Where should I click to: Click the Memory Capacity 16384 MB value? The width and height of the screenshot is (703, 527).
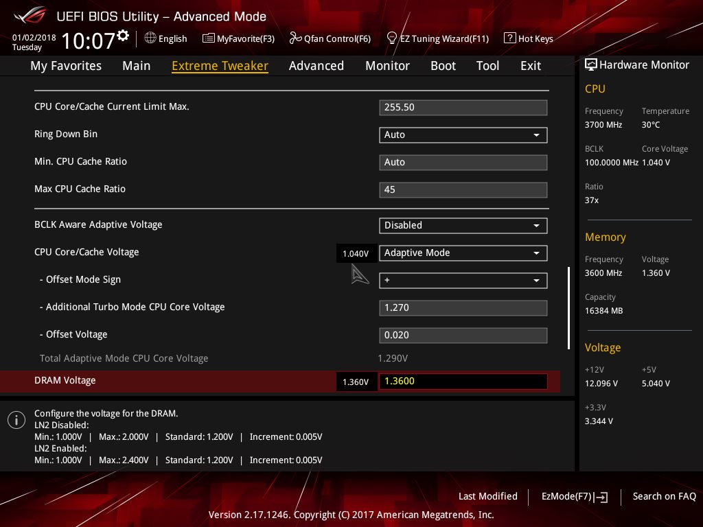pos(604,311)
